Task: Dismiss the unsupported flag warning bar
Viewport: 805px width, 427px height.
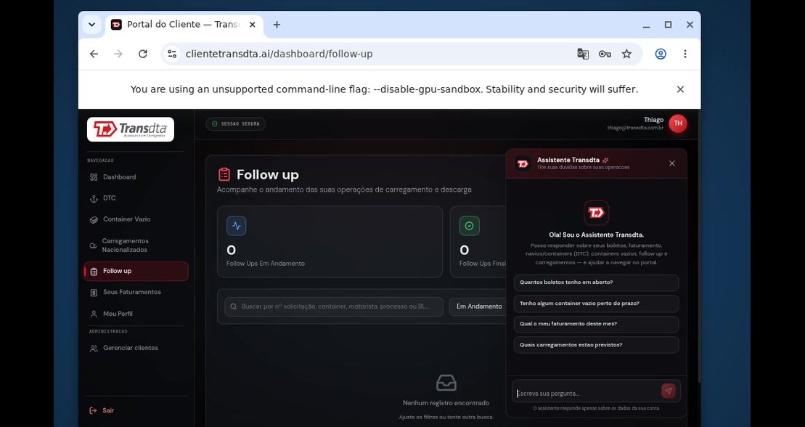Action: [x=680, y=89]
